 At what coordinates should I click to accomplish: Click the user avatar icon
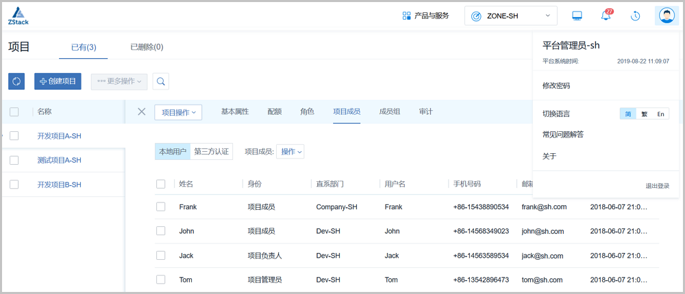666,16
